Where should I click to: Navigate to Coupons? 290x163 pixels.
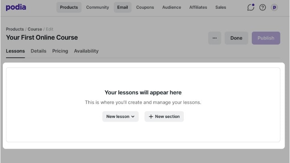pyautogui.click(x=145, y=7)
